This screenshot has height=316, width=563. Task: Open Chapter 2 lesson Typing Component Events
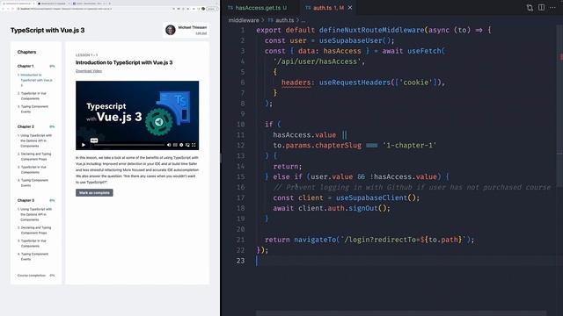(x=34, y=183)
